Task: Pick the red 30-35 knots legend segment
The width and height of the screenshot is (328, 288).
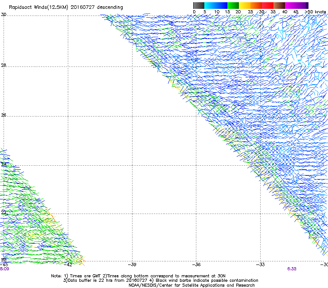Action: coord(268,5)
